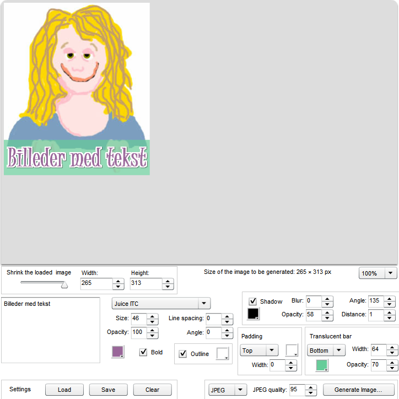Viewport: 399px width, 399px height.
Task: Toggle the Bold checkbox
Action: pos(143,352)
